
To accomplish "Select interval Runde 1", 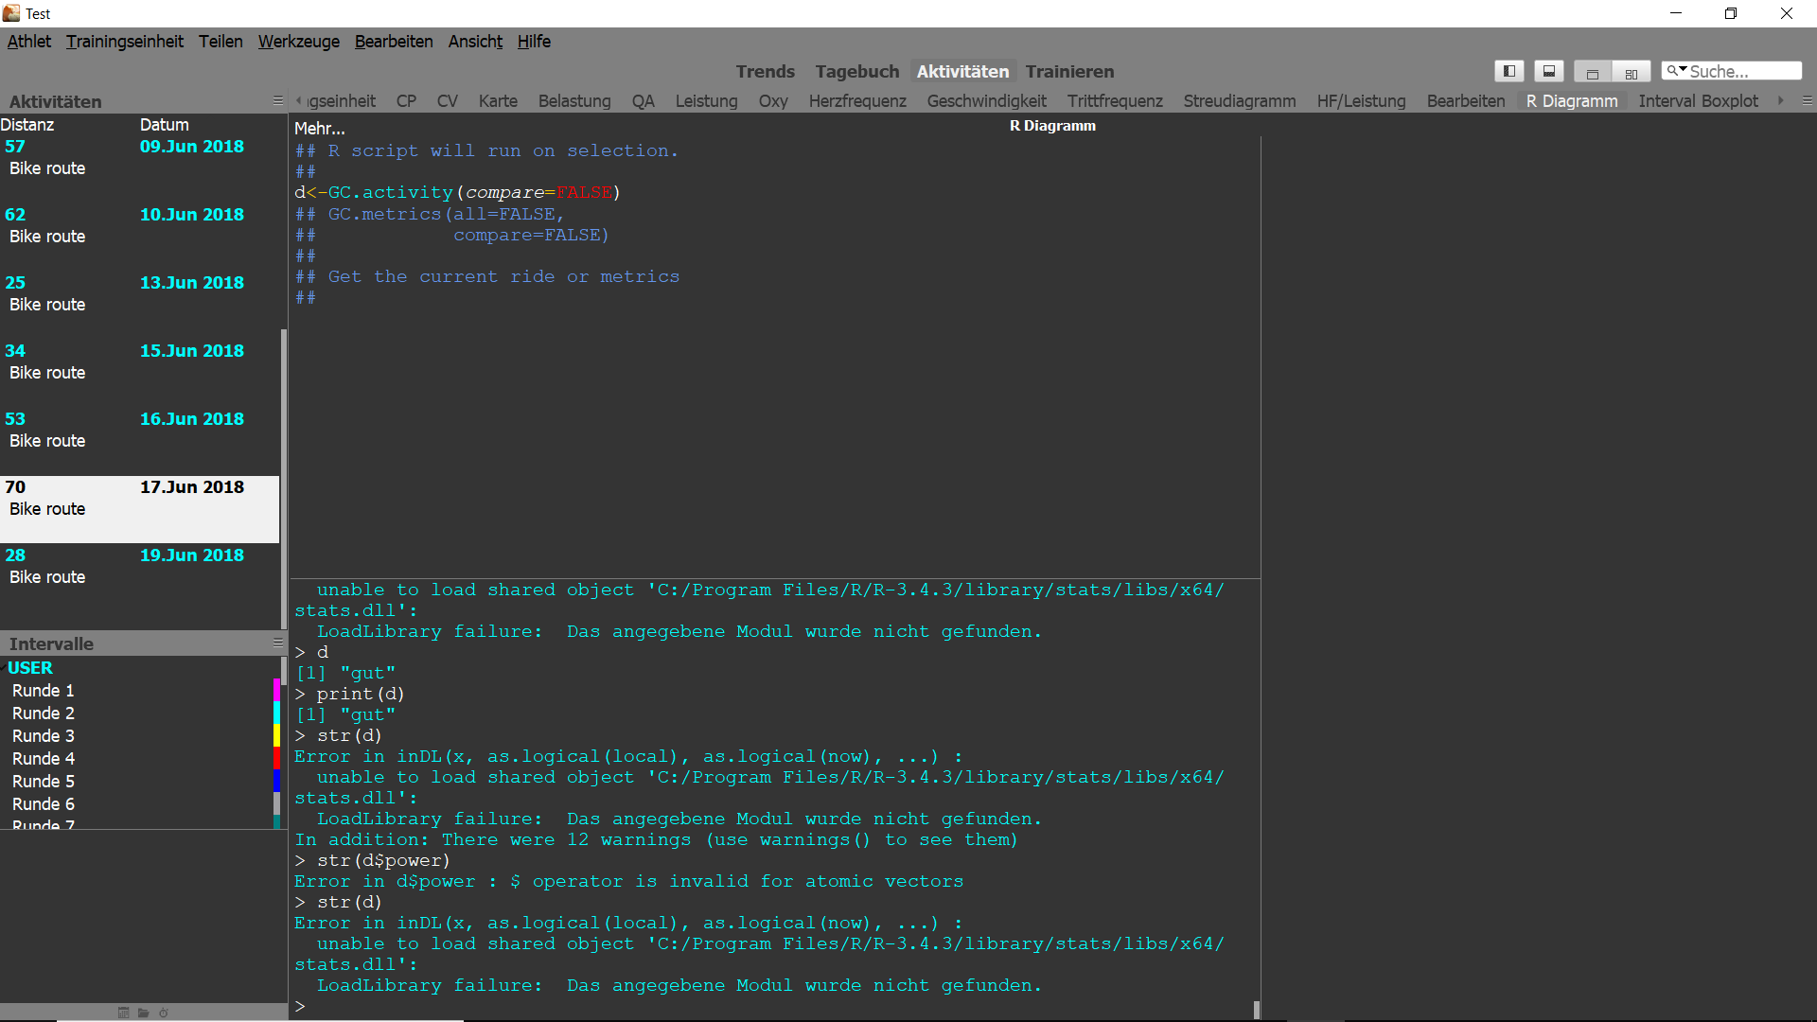I will [44, 691].
